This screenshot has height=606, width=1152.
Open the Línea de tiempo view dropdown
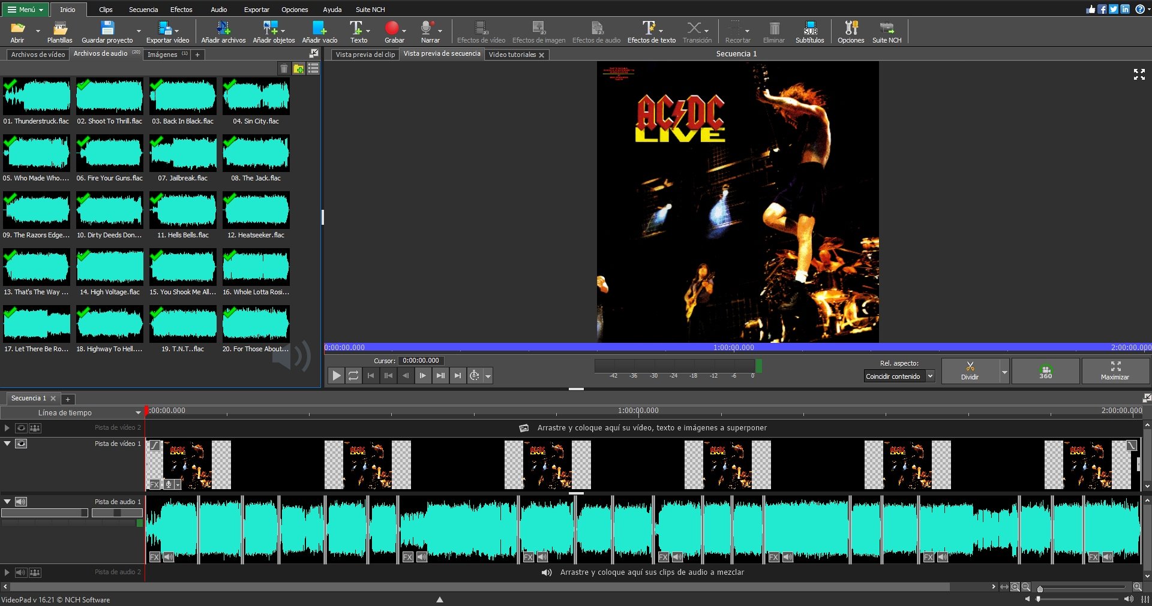click(72, 412)
